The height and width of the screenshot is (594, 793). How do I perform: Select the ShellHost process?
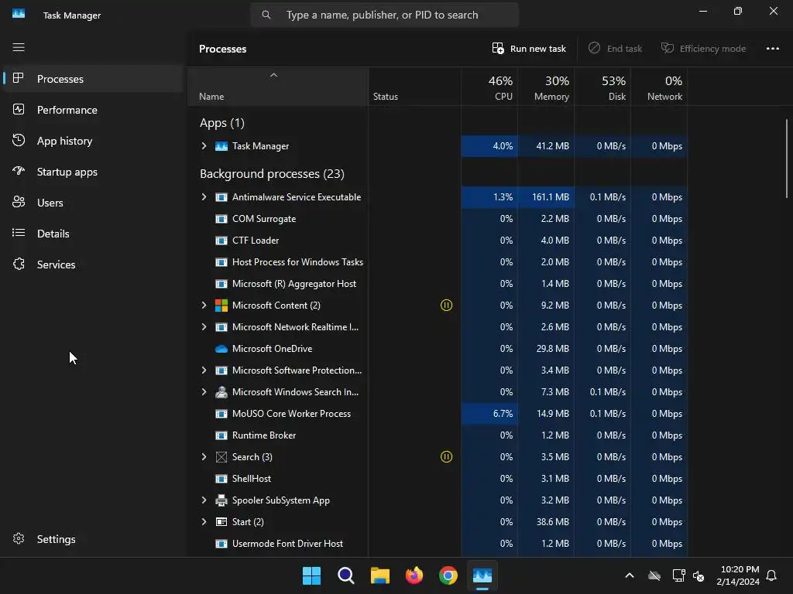[438, 478]
